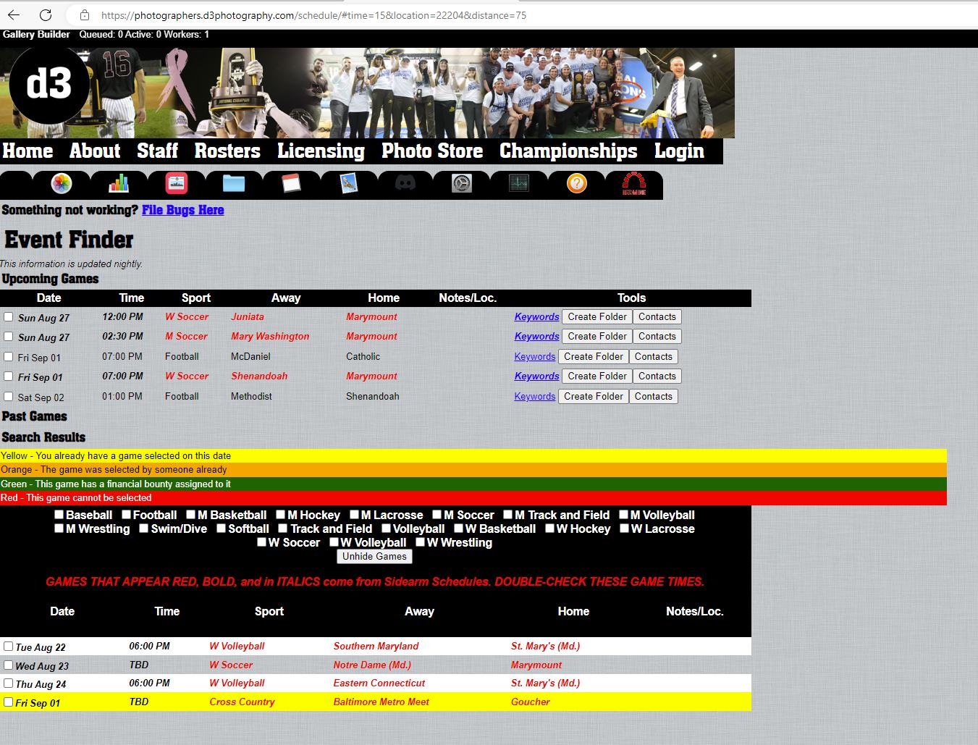This screenshot has width=978, height=745.
Task: Open the Photos pinwheel icon tab
Action: (x=62, y=184)
